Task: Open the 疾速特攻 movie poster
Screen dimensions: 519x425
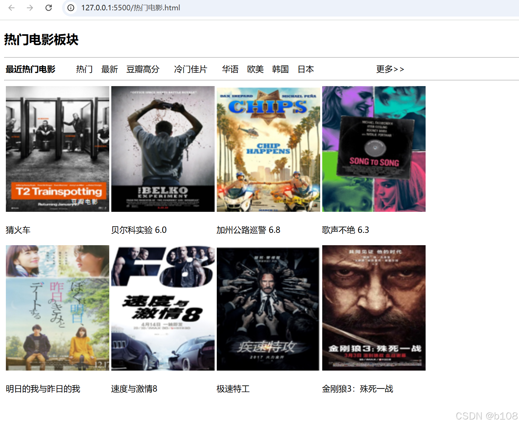Action: pyautogui.click(x=268, y=308)
